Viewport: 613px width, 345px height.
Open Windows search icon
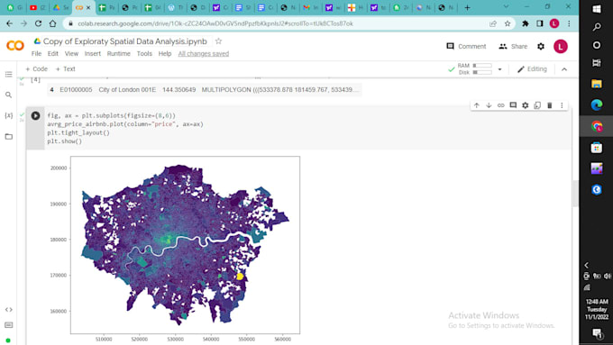click(x=597, y=26)
